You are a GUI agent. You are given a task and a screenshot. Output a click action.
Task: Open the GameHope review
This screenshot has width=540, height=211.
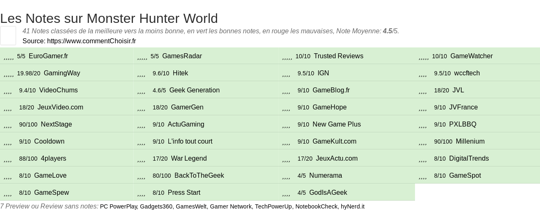tap(330, 107)
